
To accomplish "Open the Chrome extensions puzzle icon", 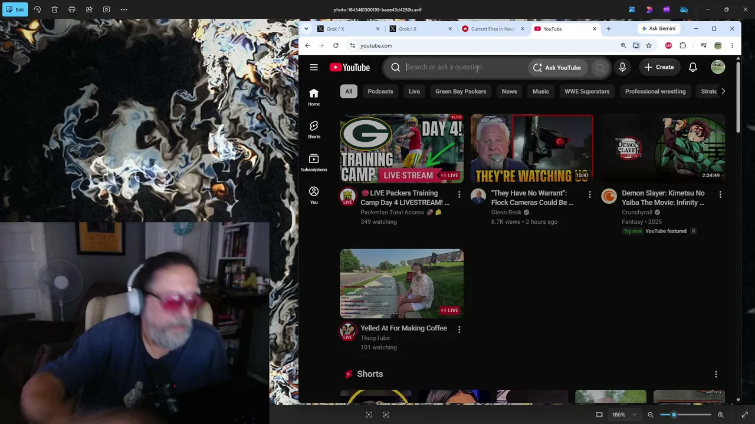I will point(682,45).
